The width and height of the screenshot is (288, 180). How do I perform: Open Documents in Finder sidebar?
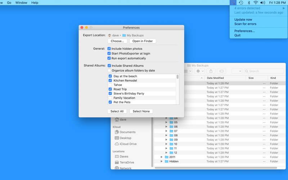pos(125,132)
